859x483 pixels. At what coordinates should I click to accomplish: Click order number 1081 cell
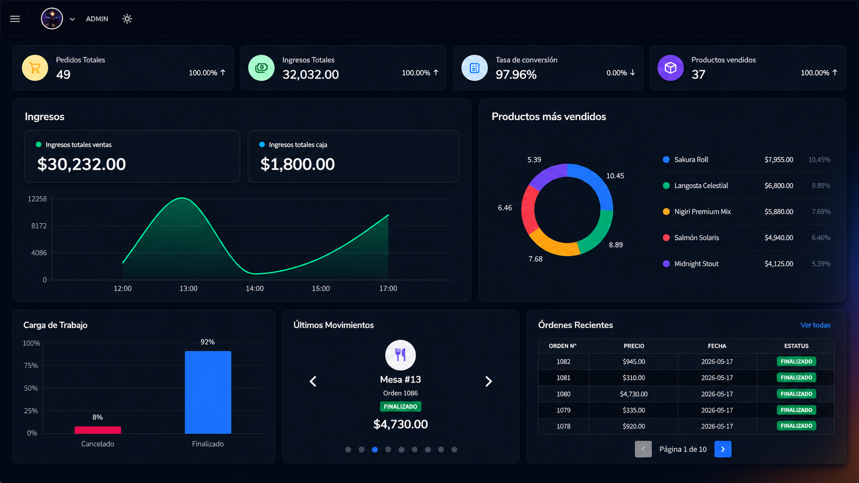564,378
